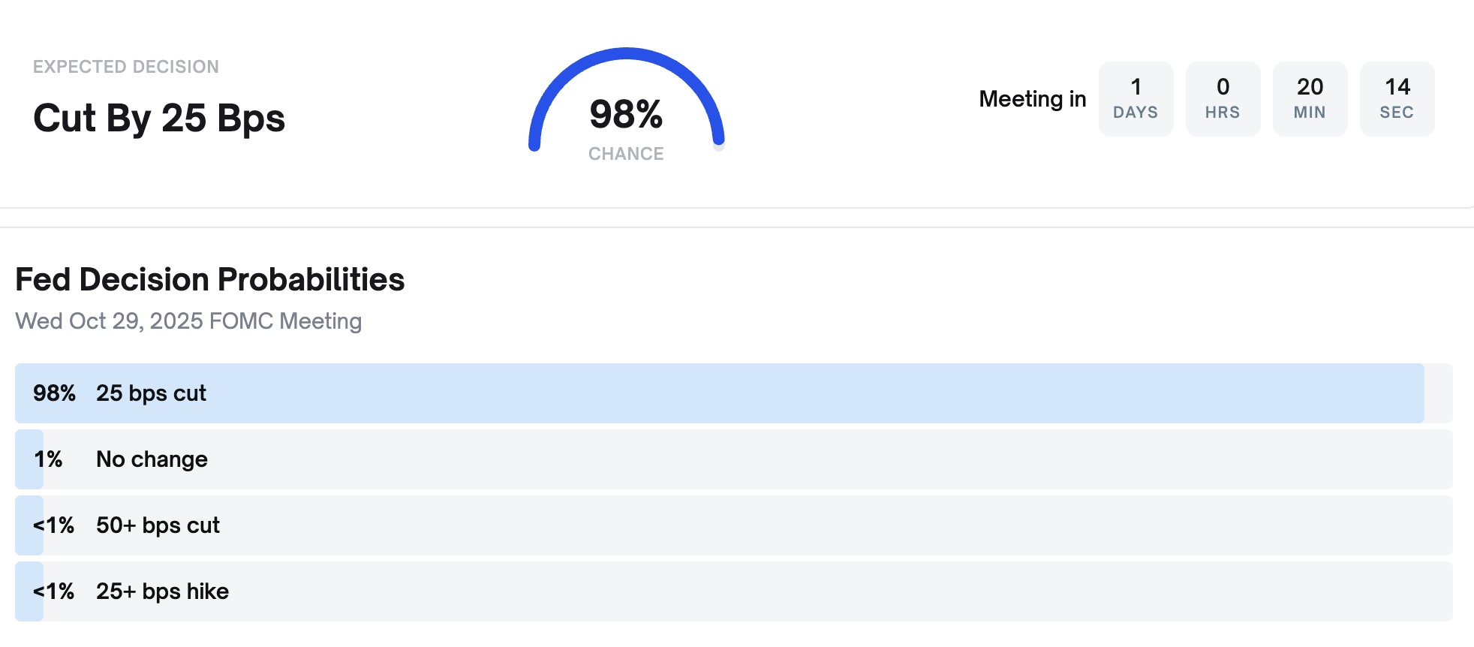Click the 98% figure inside the gauge
The height and width of the screenshot is (647, 1474).
tap(626, 114)
